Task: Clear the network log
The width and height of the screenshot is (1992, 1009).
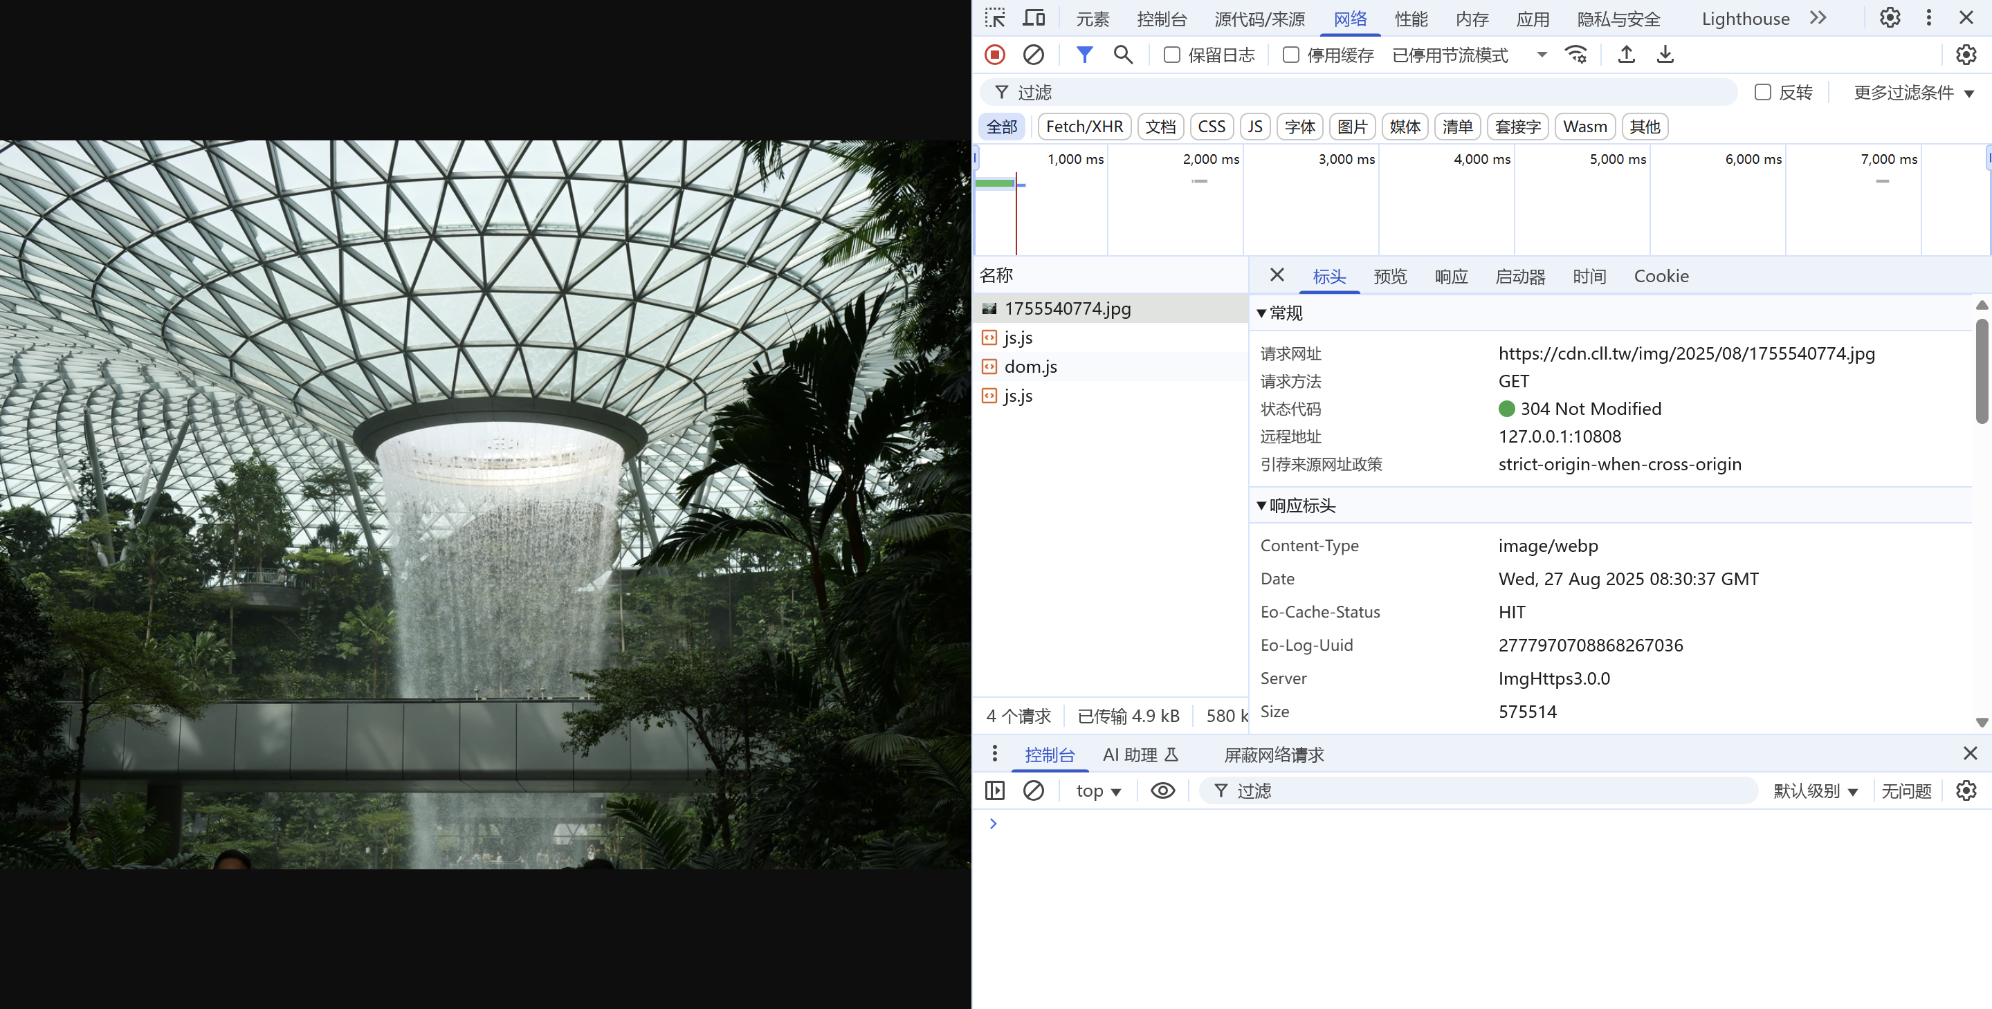Action: pos(1033,55)
